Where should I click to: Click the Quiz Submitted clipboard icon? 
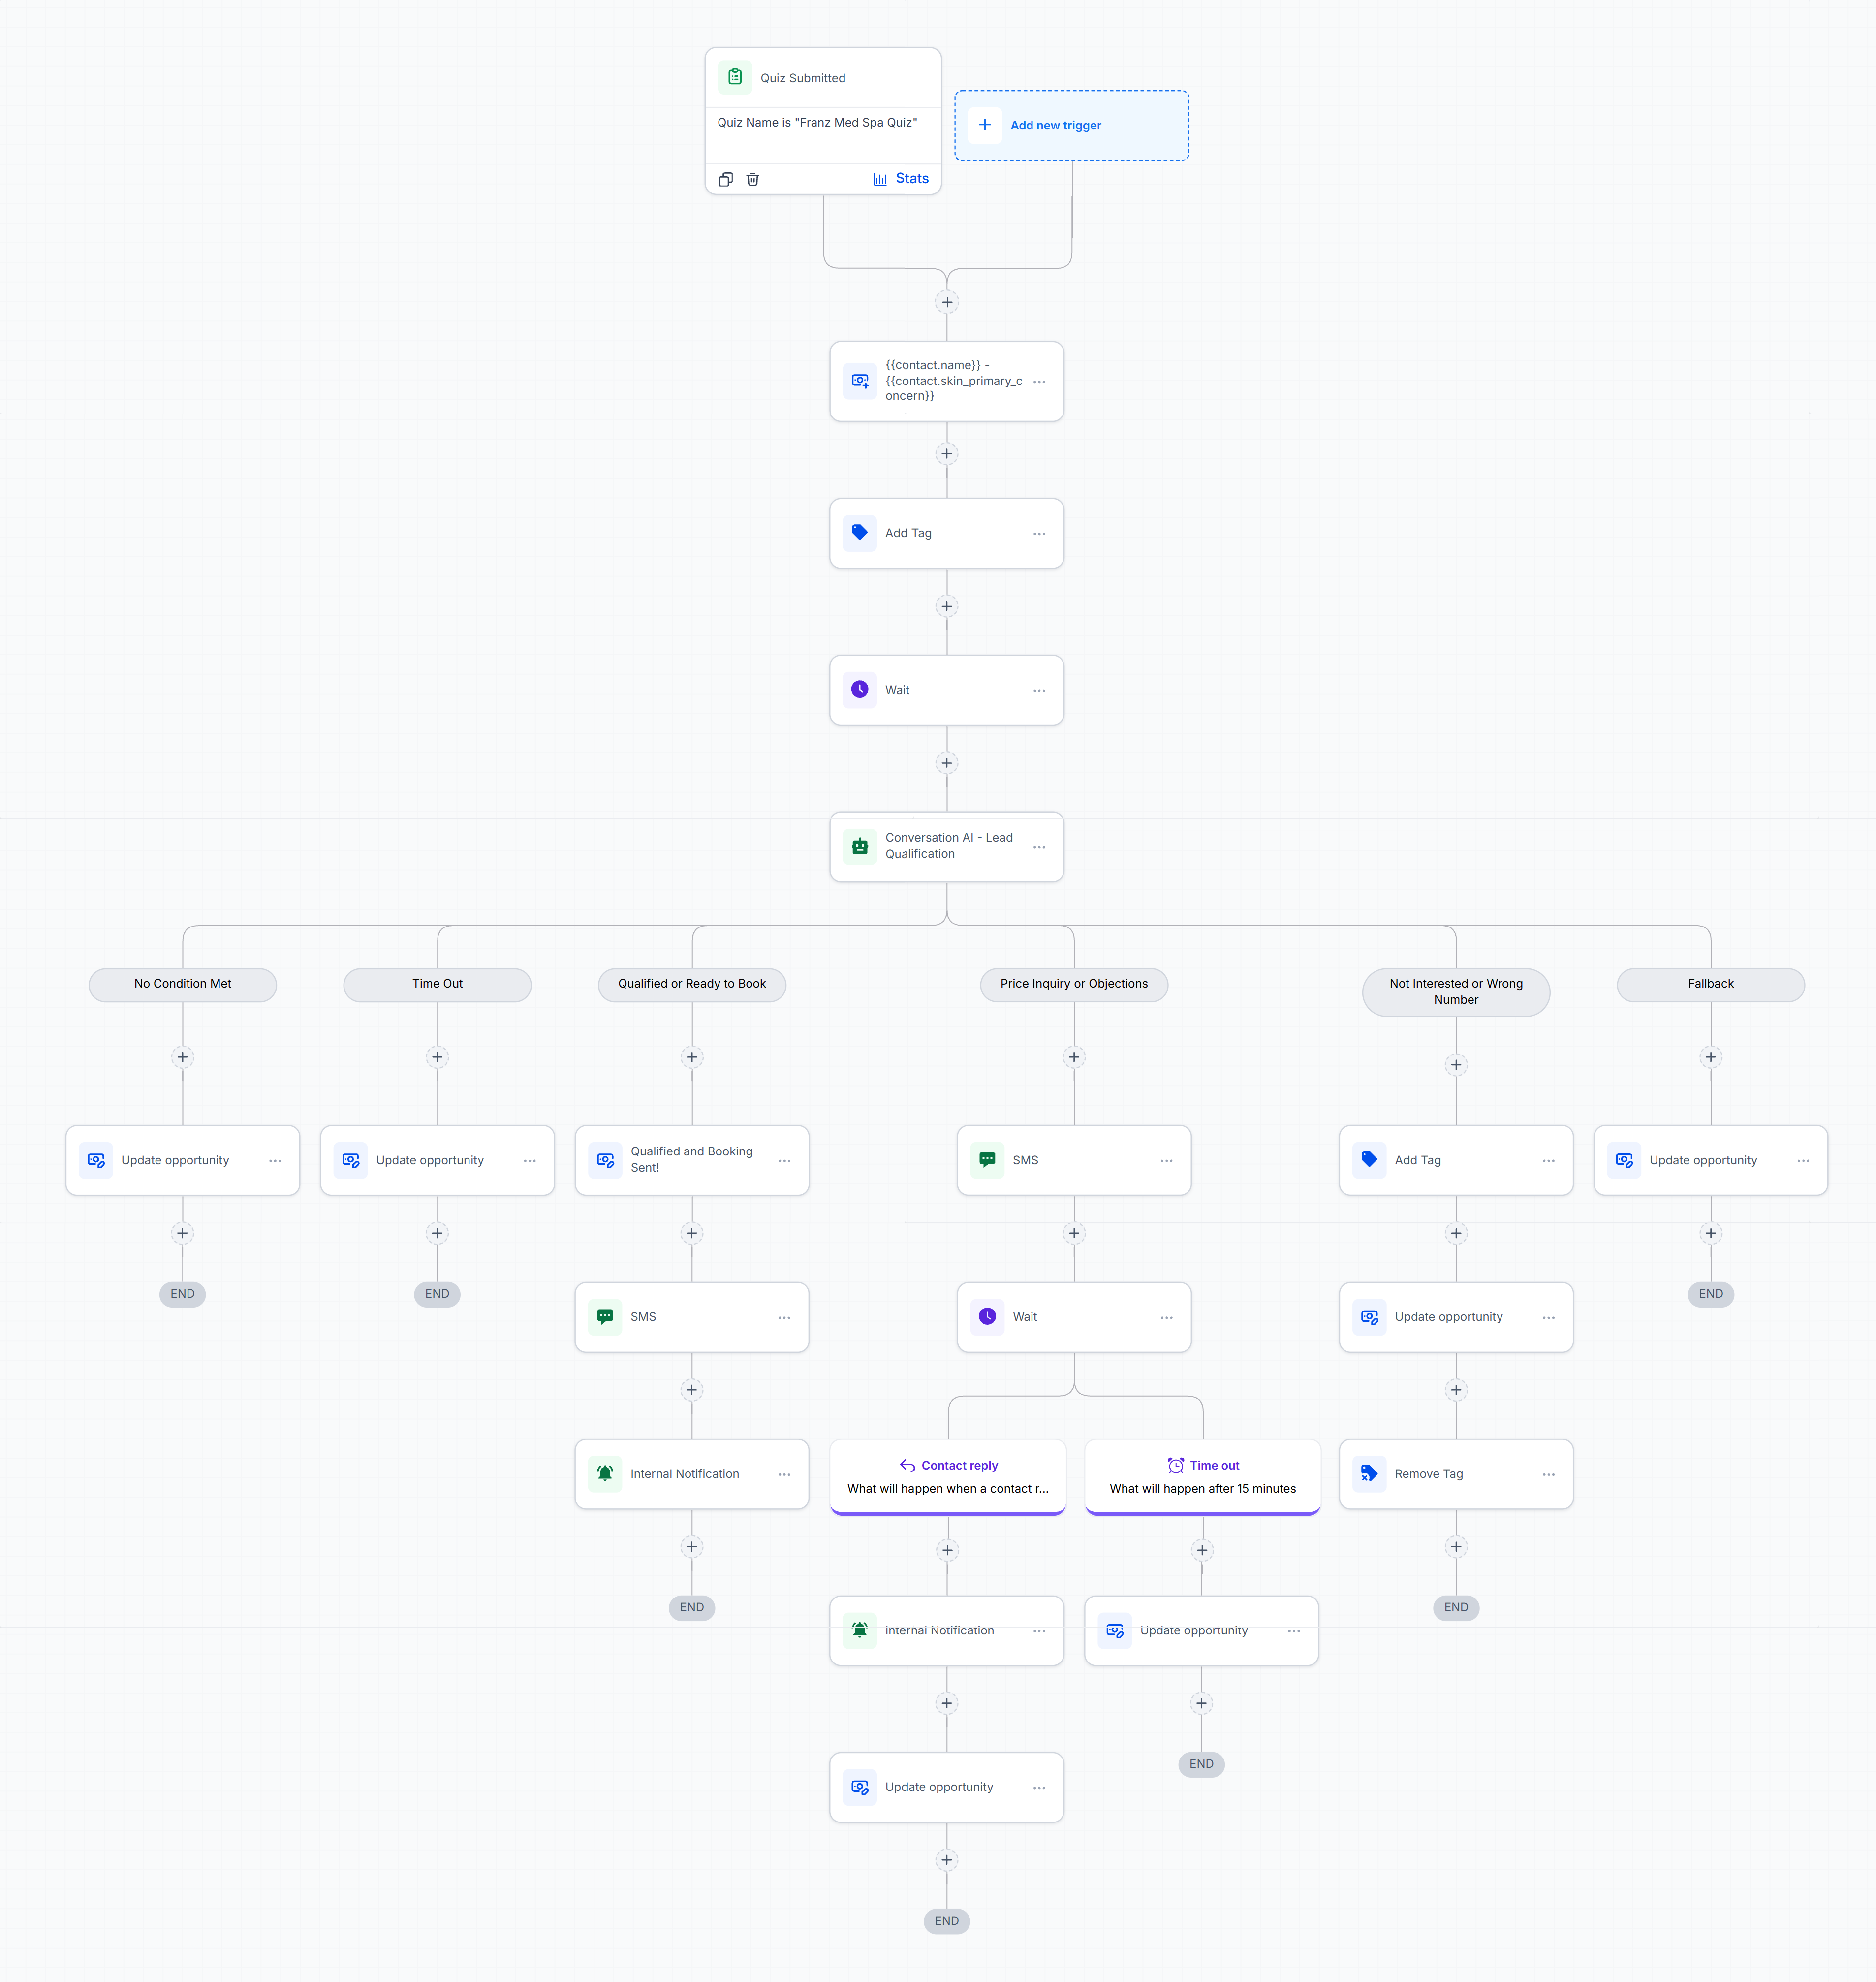click(735, 77)
